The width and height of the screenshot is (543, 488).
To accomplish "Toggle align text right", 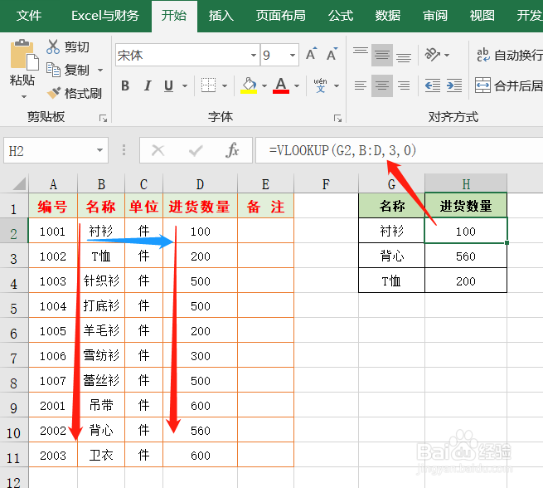I will (x=404, y=85).
